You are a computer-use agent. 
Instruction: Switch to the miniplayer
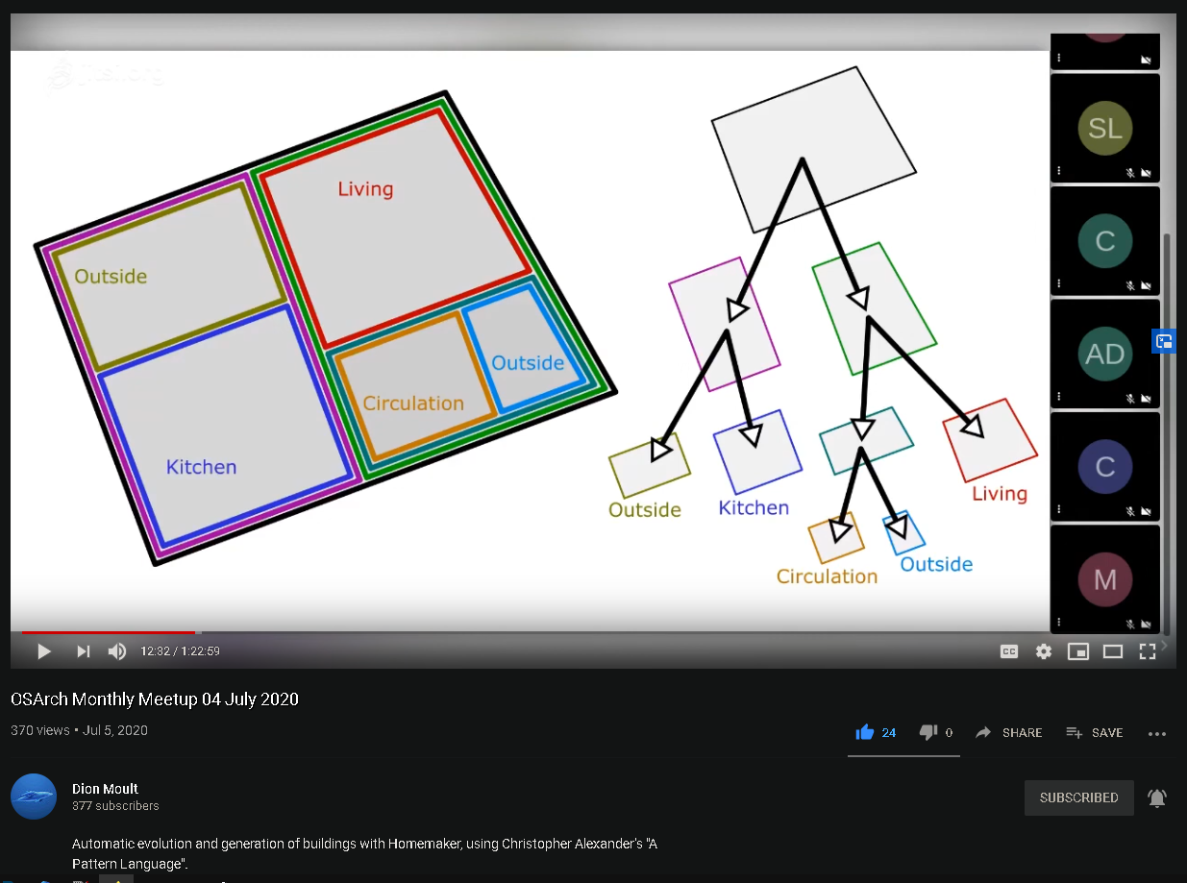pos(1078,651)
